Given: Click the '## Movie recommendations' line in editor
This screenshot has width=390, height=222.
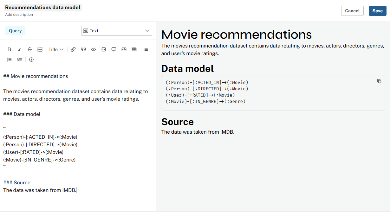Looking at the screenshot, I should (36, 76).
